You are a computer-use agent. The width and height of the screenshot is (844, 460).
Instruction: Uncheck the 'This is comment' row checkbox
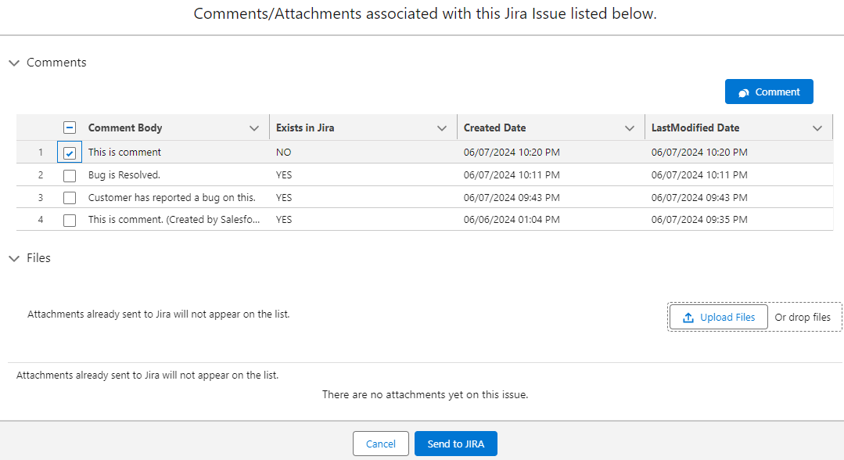click(70, 153)
